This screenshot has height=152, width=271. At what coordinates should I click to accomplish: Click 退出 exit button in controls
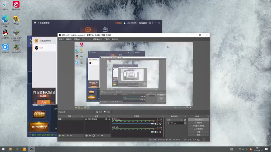coord(199,135)
